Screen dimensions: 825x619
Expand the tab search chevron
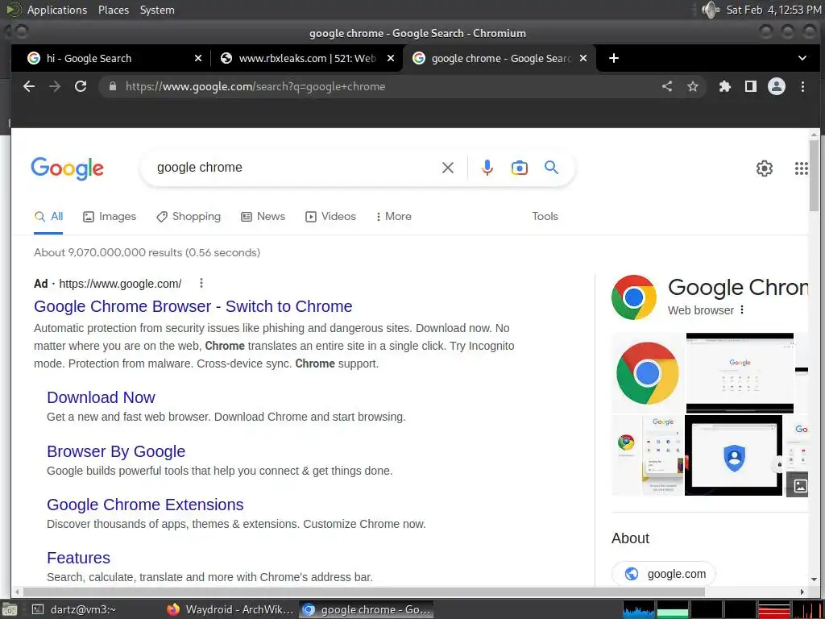pos(802,58)
